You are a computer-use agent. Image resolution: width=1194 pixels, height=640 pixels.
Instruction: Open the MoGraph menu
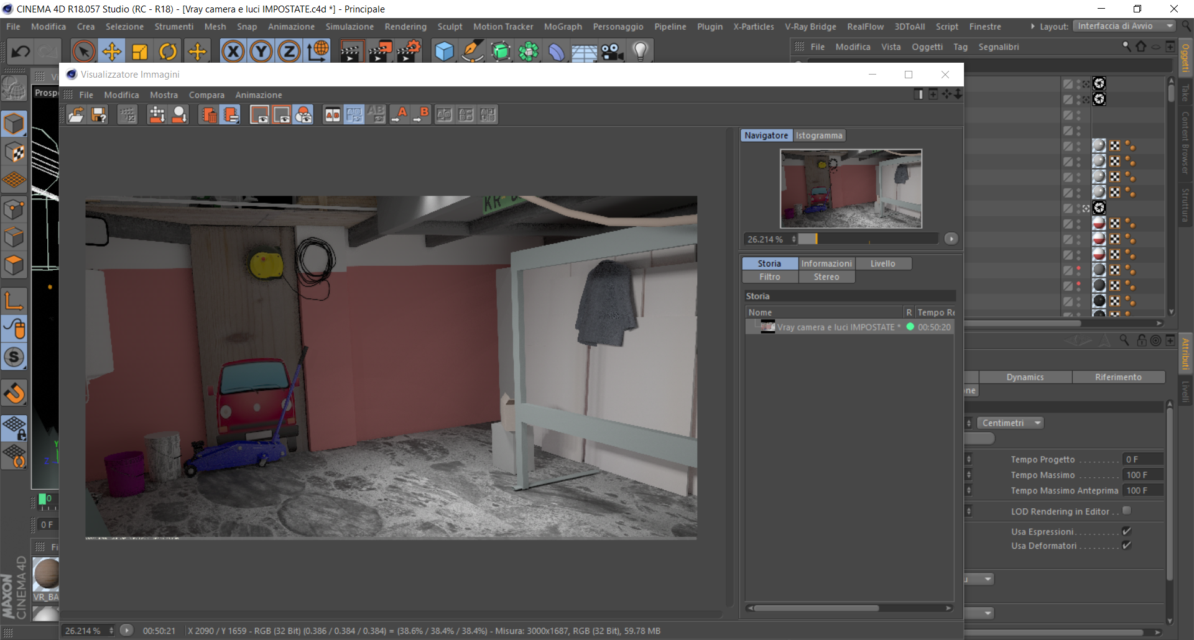pos(563,27)
